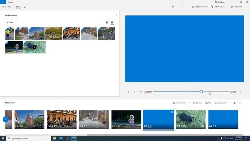This screenshot has width=250, height=141.
Task: Switch library to medium thumbnail view
Action: [107, 23]
